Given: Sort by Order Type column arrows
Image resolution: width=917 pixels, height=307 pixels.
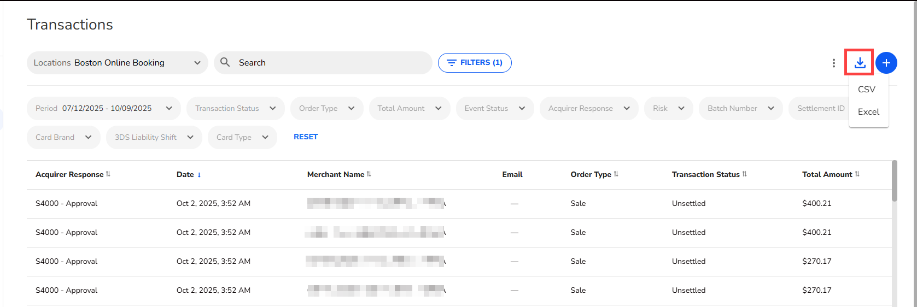Looking at the screenshot, I should pos(616,174).
